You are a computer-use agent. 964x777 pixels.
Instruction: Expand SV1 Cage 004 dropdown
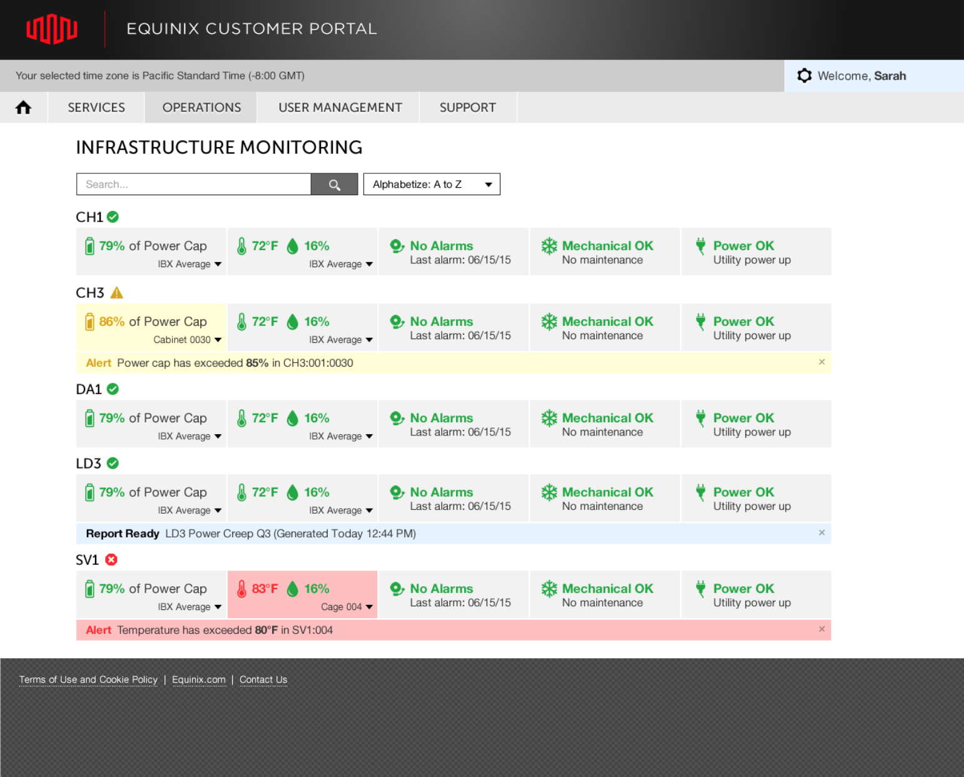(x=347, y=607)
